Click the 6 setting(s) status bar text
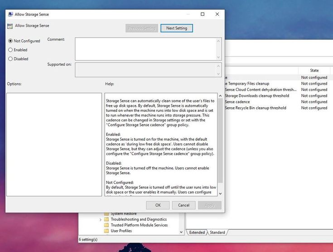The width and height of the screenshot is (333, 252). (88, 239)
